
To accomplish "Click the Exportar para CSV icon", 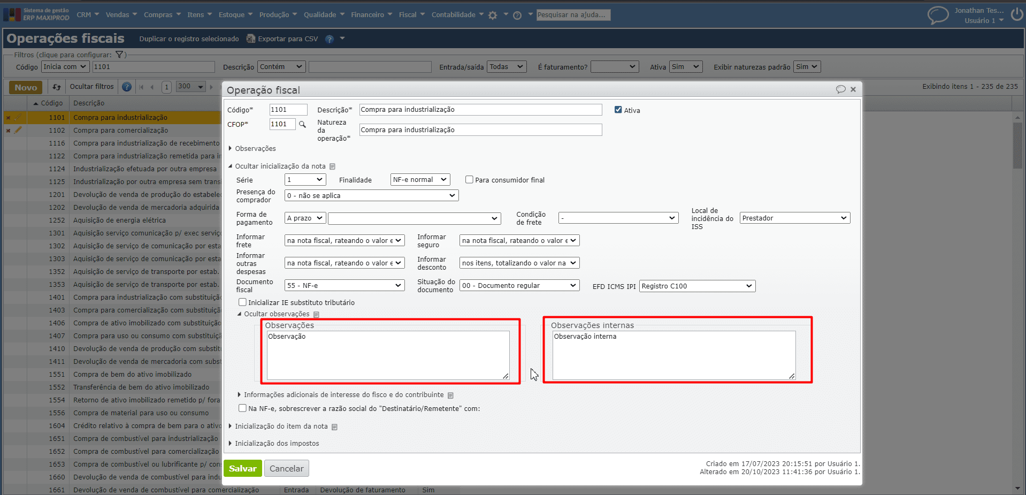I will [250, 39].
